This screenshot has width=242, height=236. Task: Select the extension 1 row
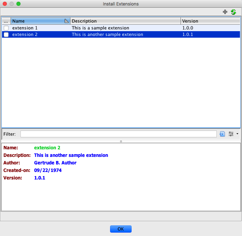pos(121,28)
